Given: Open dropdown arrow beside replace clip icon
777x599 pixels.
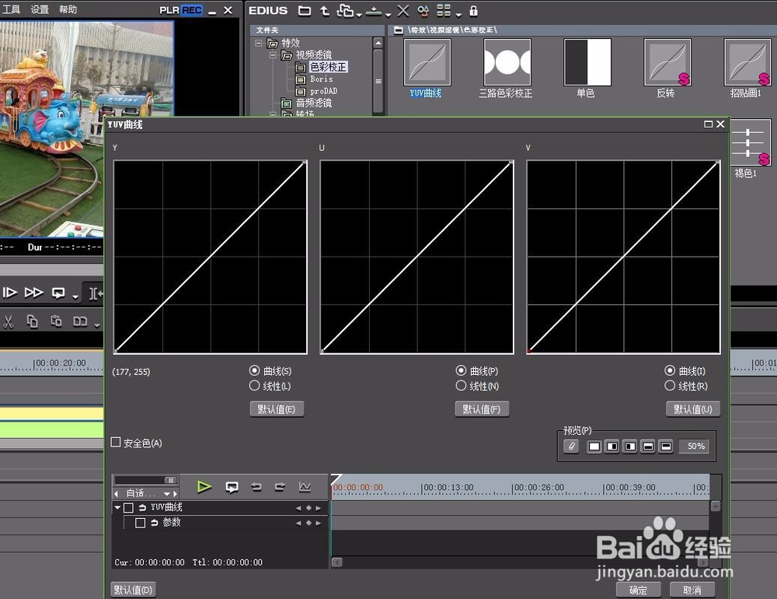Looking at the screenshot, I should coord(97,325).
